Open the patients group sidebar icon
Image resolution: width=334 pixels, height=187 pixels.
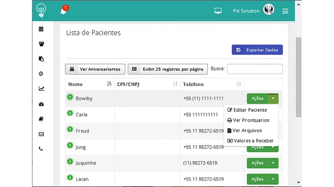41,44
